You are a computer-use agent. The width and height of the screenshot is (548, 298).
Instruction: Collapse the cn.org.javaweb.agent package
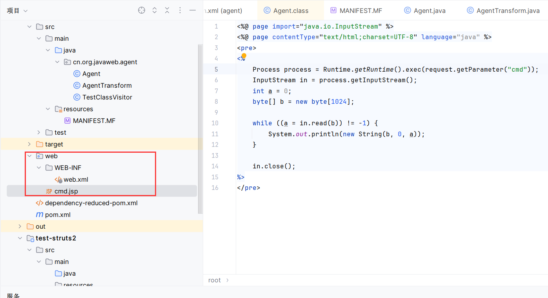click(57, 62)
